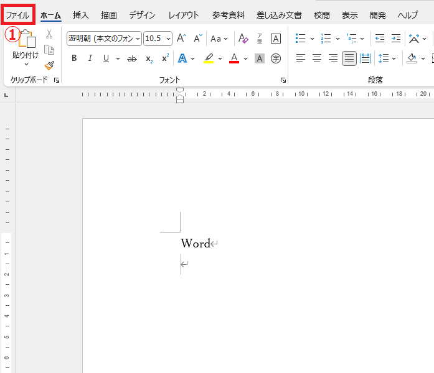Open the デザイン tab
The height and width of the screenshot is (373, 434).
[142, 15]
